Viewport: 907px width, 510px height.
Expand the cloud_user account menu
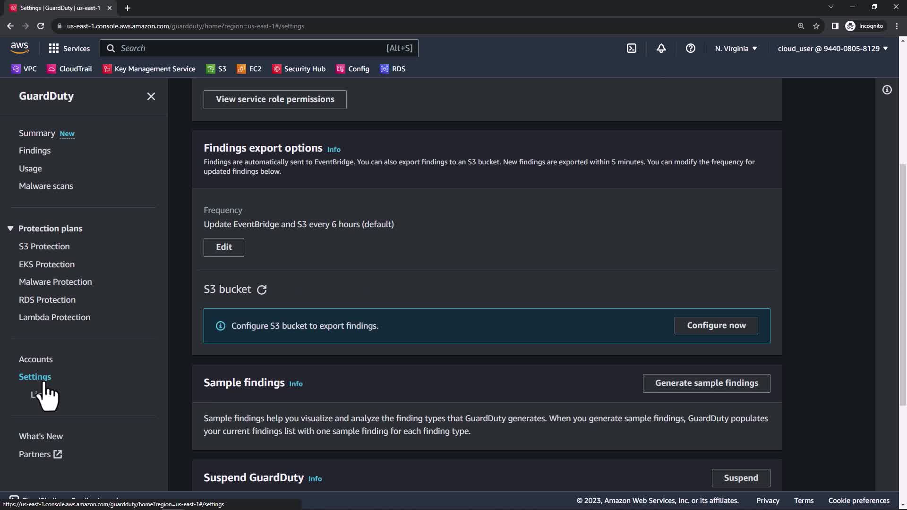832,48
